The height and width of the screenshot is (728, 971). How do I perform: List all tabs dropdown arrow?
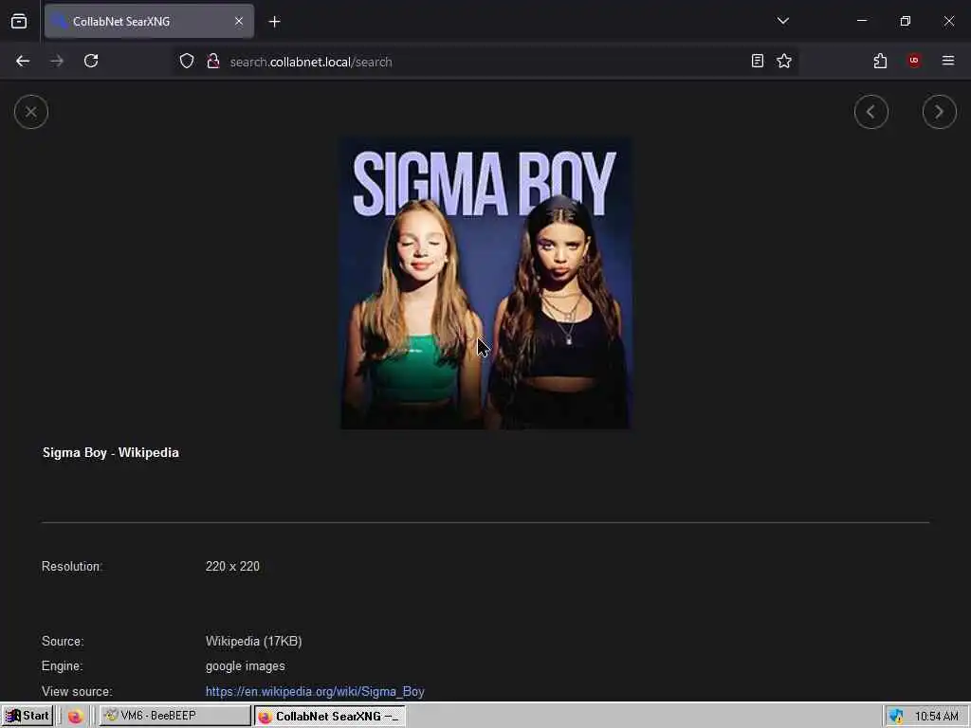782,21
